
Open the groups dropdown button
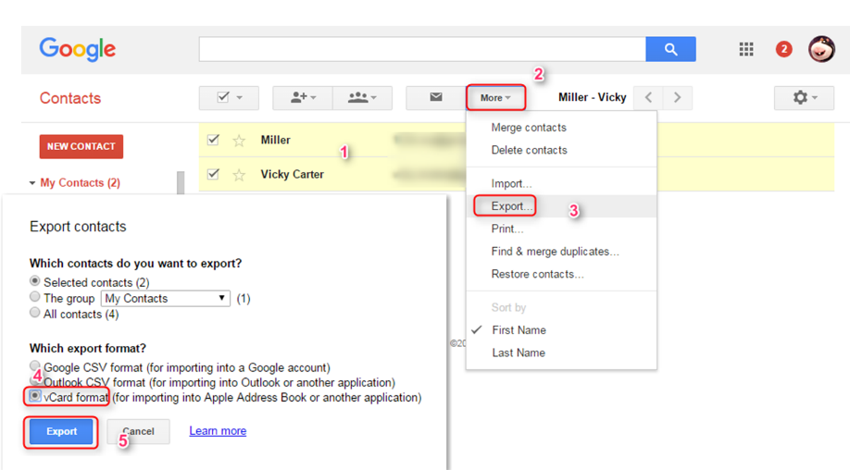[x=362, y=97]
